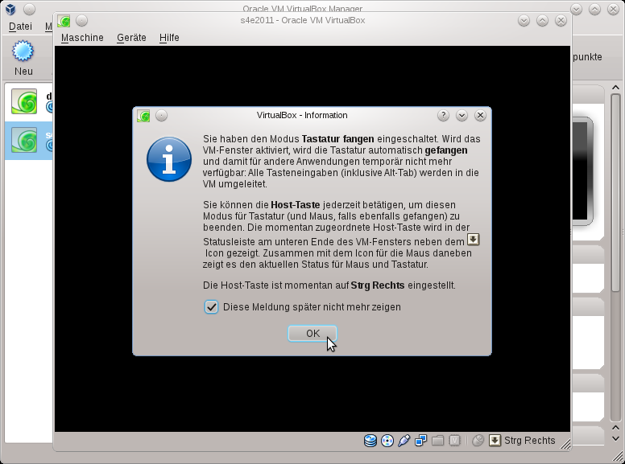This screenshot has width=625, height=464.
Task: Open the Maschine menu in VM window
Action: tap(82, 38)
